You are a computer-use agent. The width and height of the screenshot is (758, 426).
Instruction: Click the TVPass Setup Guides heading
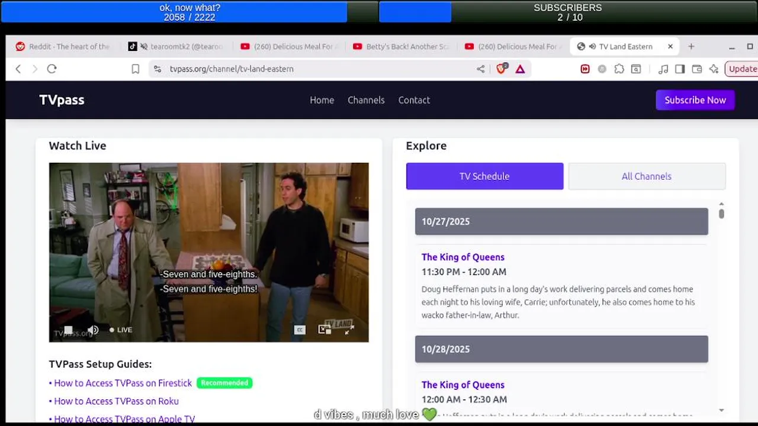coord(100,364)
